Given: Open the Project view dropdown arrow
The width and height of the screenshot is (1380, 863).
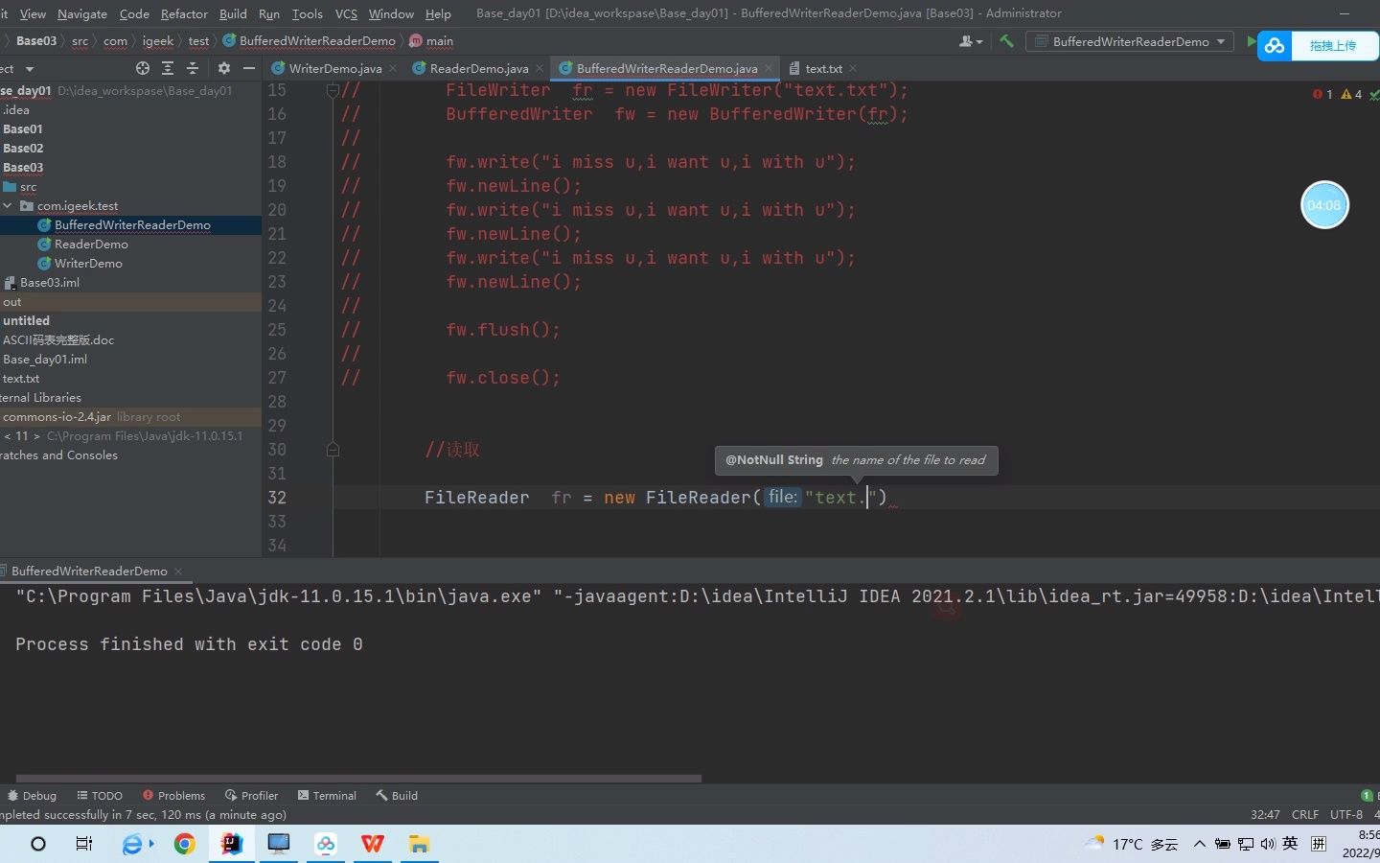Looking at the screenshot, I should pos(30,69).
